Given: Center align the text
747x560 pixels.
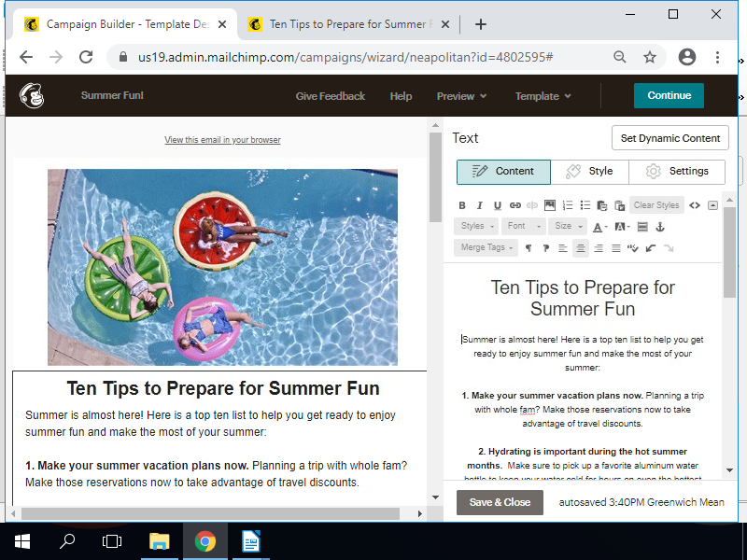Looking at the screenshot, I should pyautogui.click(x=580, y=247).
